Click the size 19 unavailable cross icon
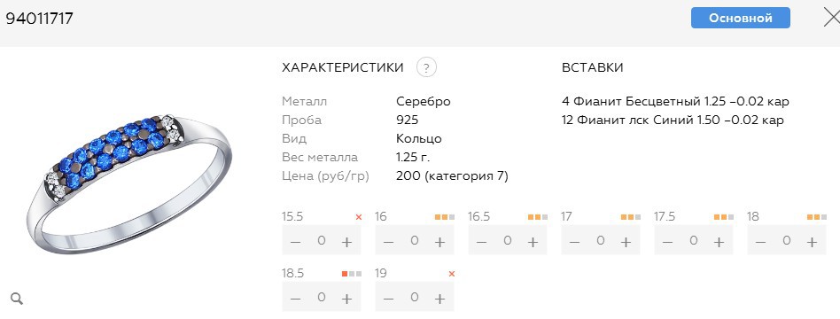 (x=452, y=274)
